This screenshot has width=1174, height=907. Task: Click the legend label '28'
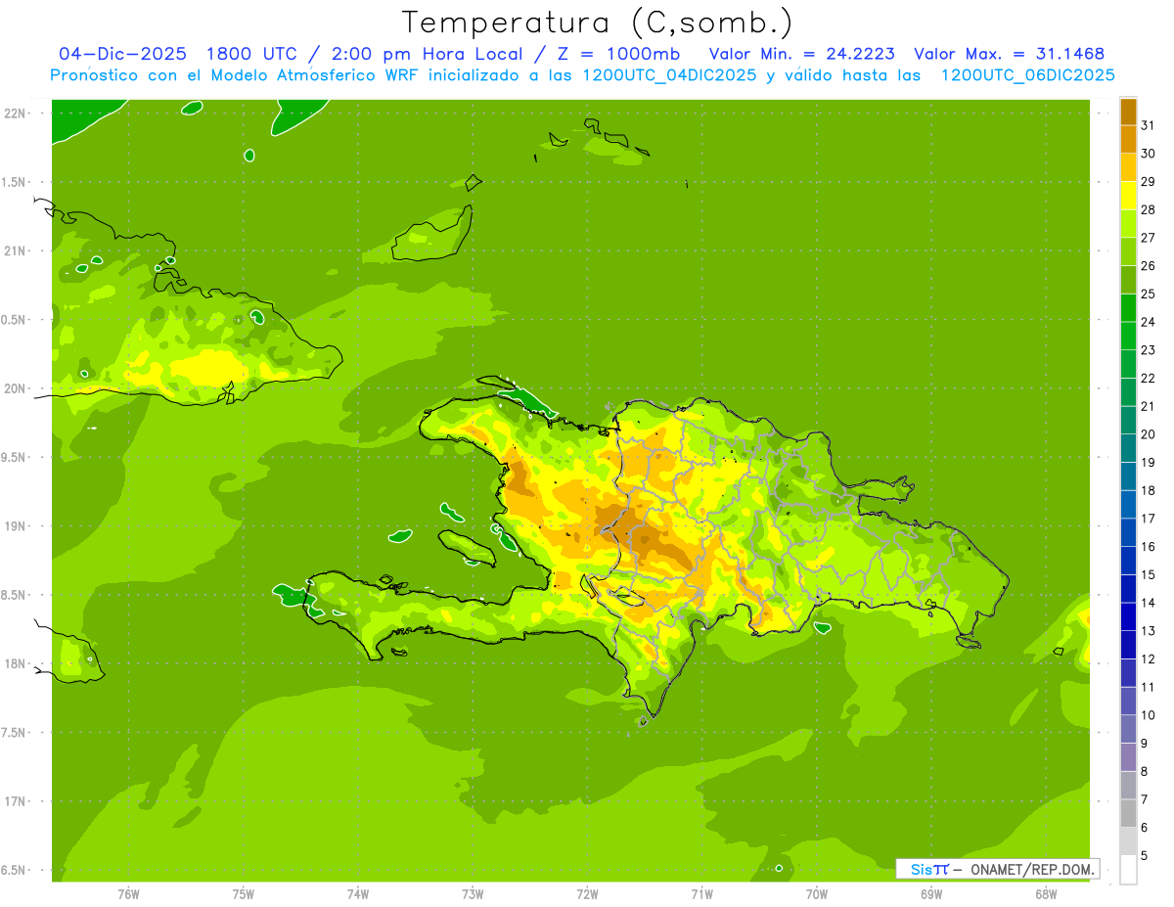1148,209
